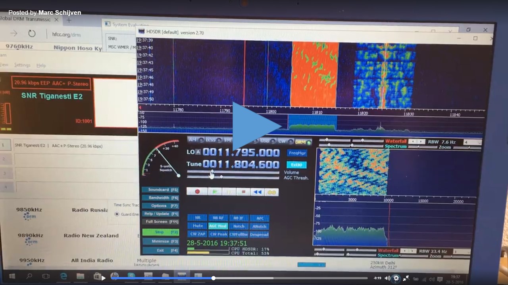Open lower RBW 23.4 Hz dropdown

coord(462,252)
